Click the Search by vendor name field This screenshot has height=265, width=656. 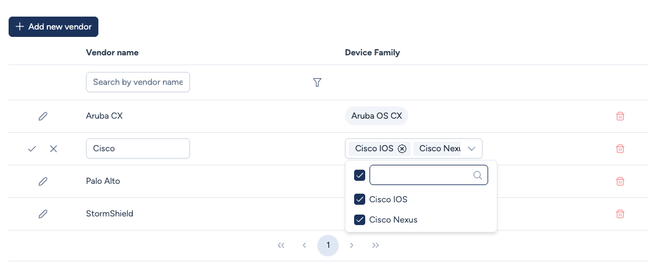(x=138, y=82)
